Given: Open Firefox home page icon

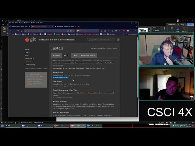Looking at the screenshot, I should [x=22, y=31].
